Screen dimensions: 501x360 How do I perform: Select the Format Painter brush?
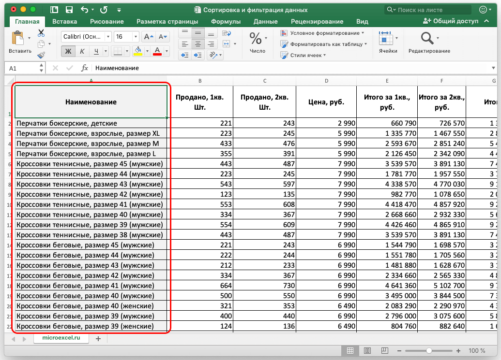point(41,55)
